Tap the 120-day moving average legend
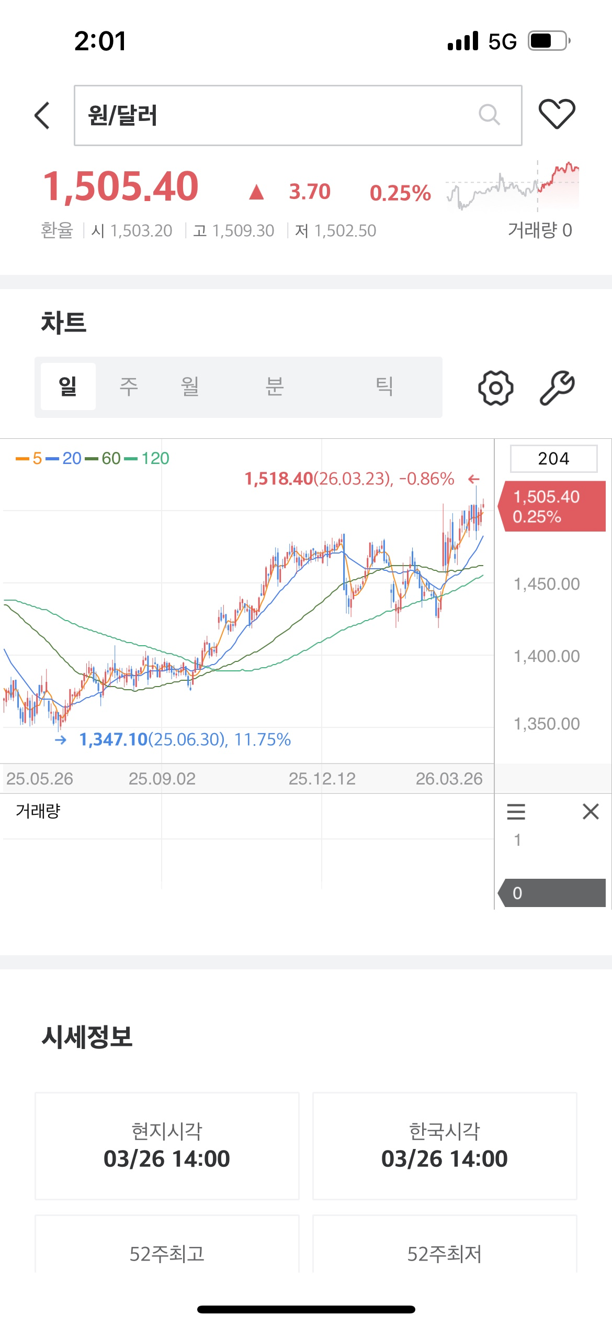Screen dimensions: 612x1326 pos(148,459)
